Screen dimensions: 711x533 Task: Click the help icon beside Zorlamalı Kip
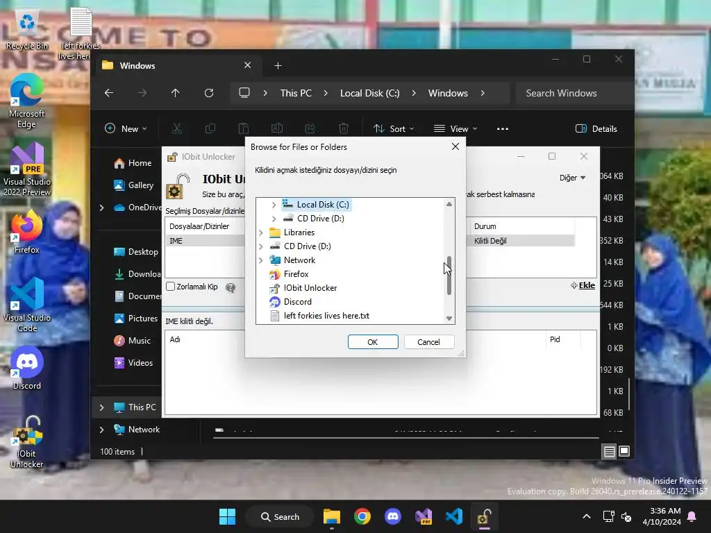tap(231, 287)
